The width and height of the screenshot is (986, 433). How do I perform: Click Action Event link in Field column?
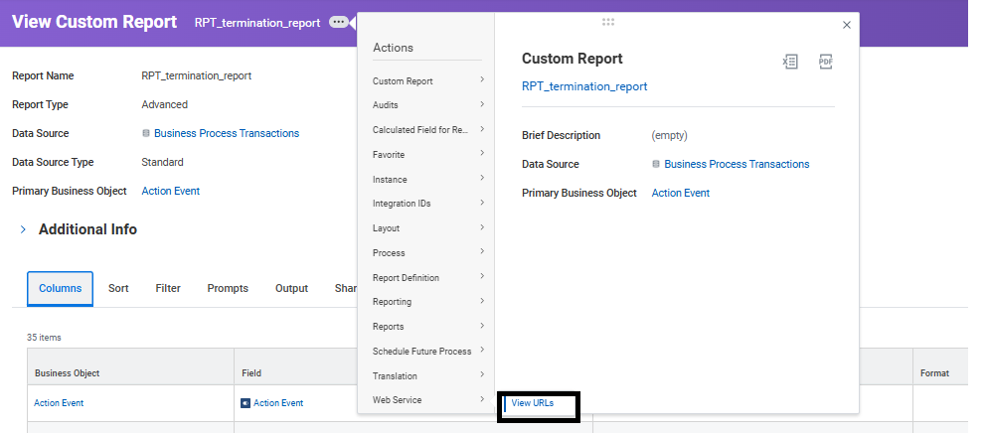tap(278, 403)
